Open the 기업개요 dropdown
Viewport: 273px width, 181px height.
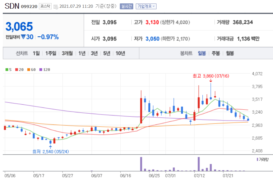pos(146,7)
